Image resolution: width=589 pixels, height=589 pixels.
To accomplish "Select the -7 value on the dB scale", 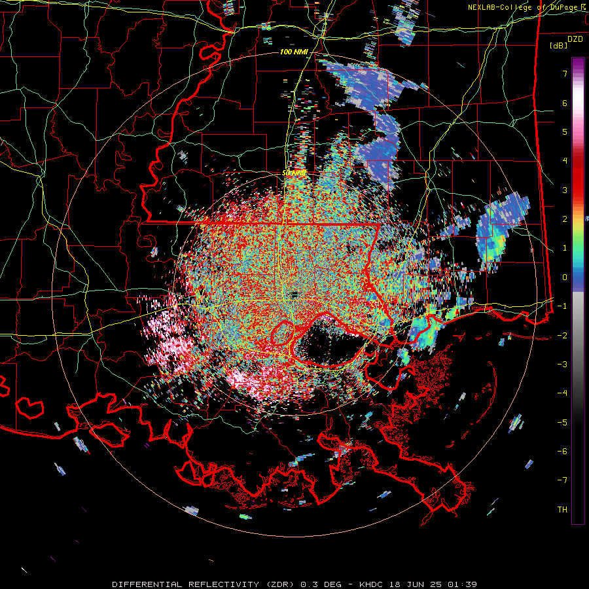I will [562, 480].
